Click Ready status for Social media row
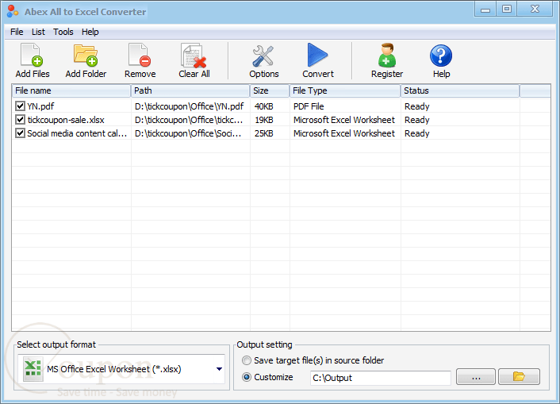 (x=416, y=133)
